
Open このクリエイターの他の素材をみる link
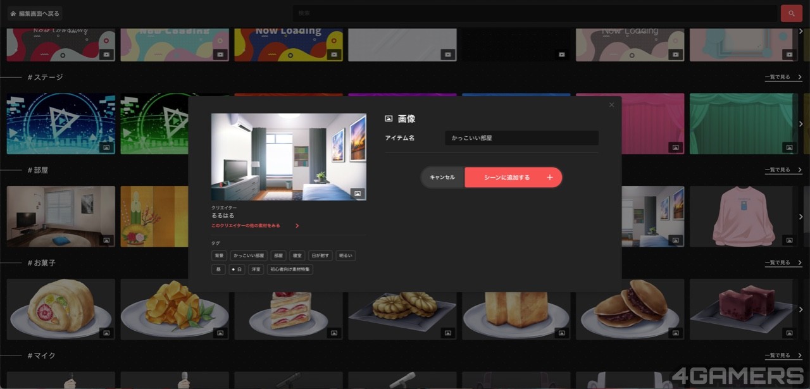[256, 226]
